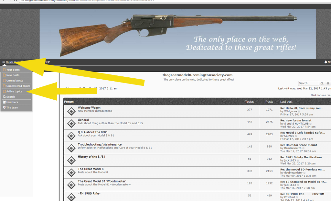
Task: Open last post 'Re: 18 Stamped on Model 81 tr...'
Action: point(303,182)
